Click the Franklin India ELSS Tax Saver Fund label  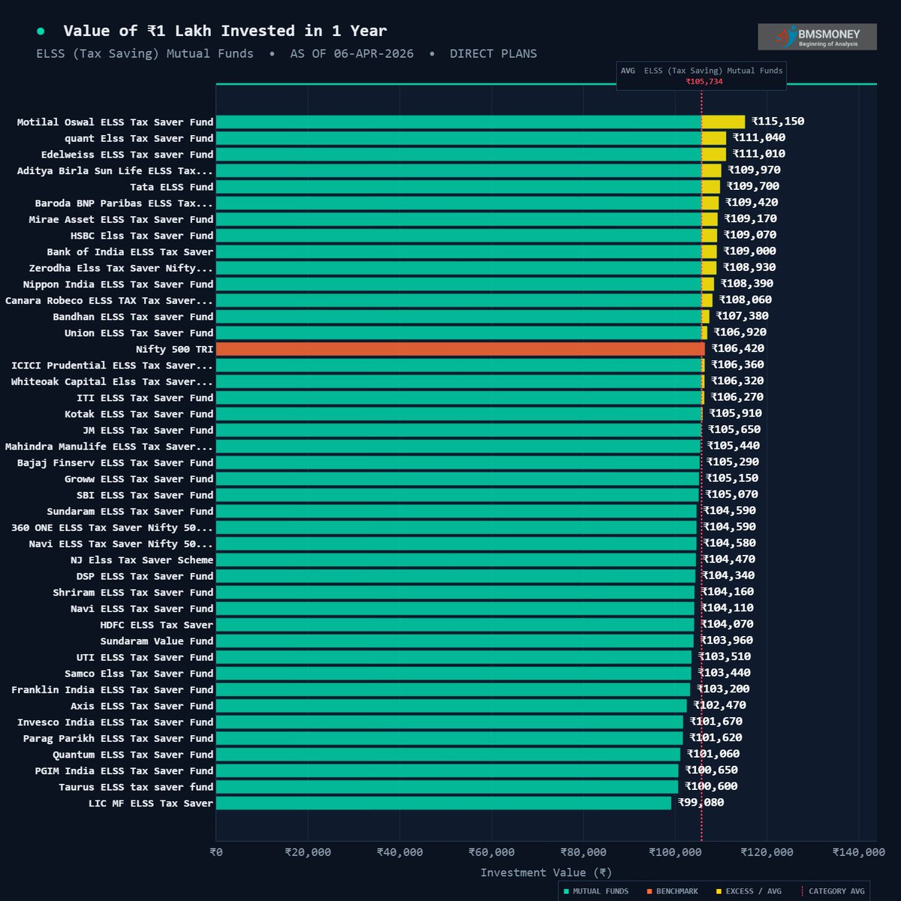112,690
